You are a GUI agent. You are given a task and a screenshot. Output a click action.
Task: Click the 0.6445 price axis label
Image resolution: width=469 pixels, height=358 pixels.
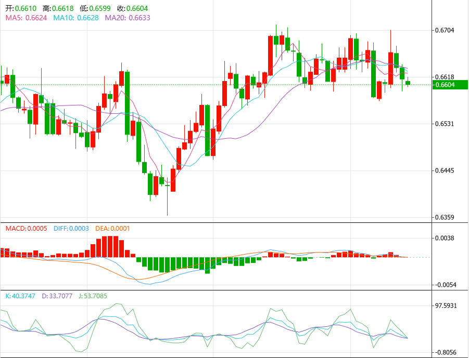click(445, 170)
